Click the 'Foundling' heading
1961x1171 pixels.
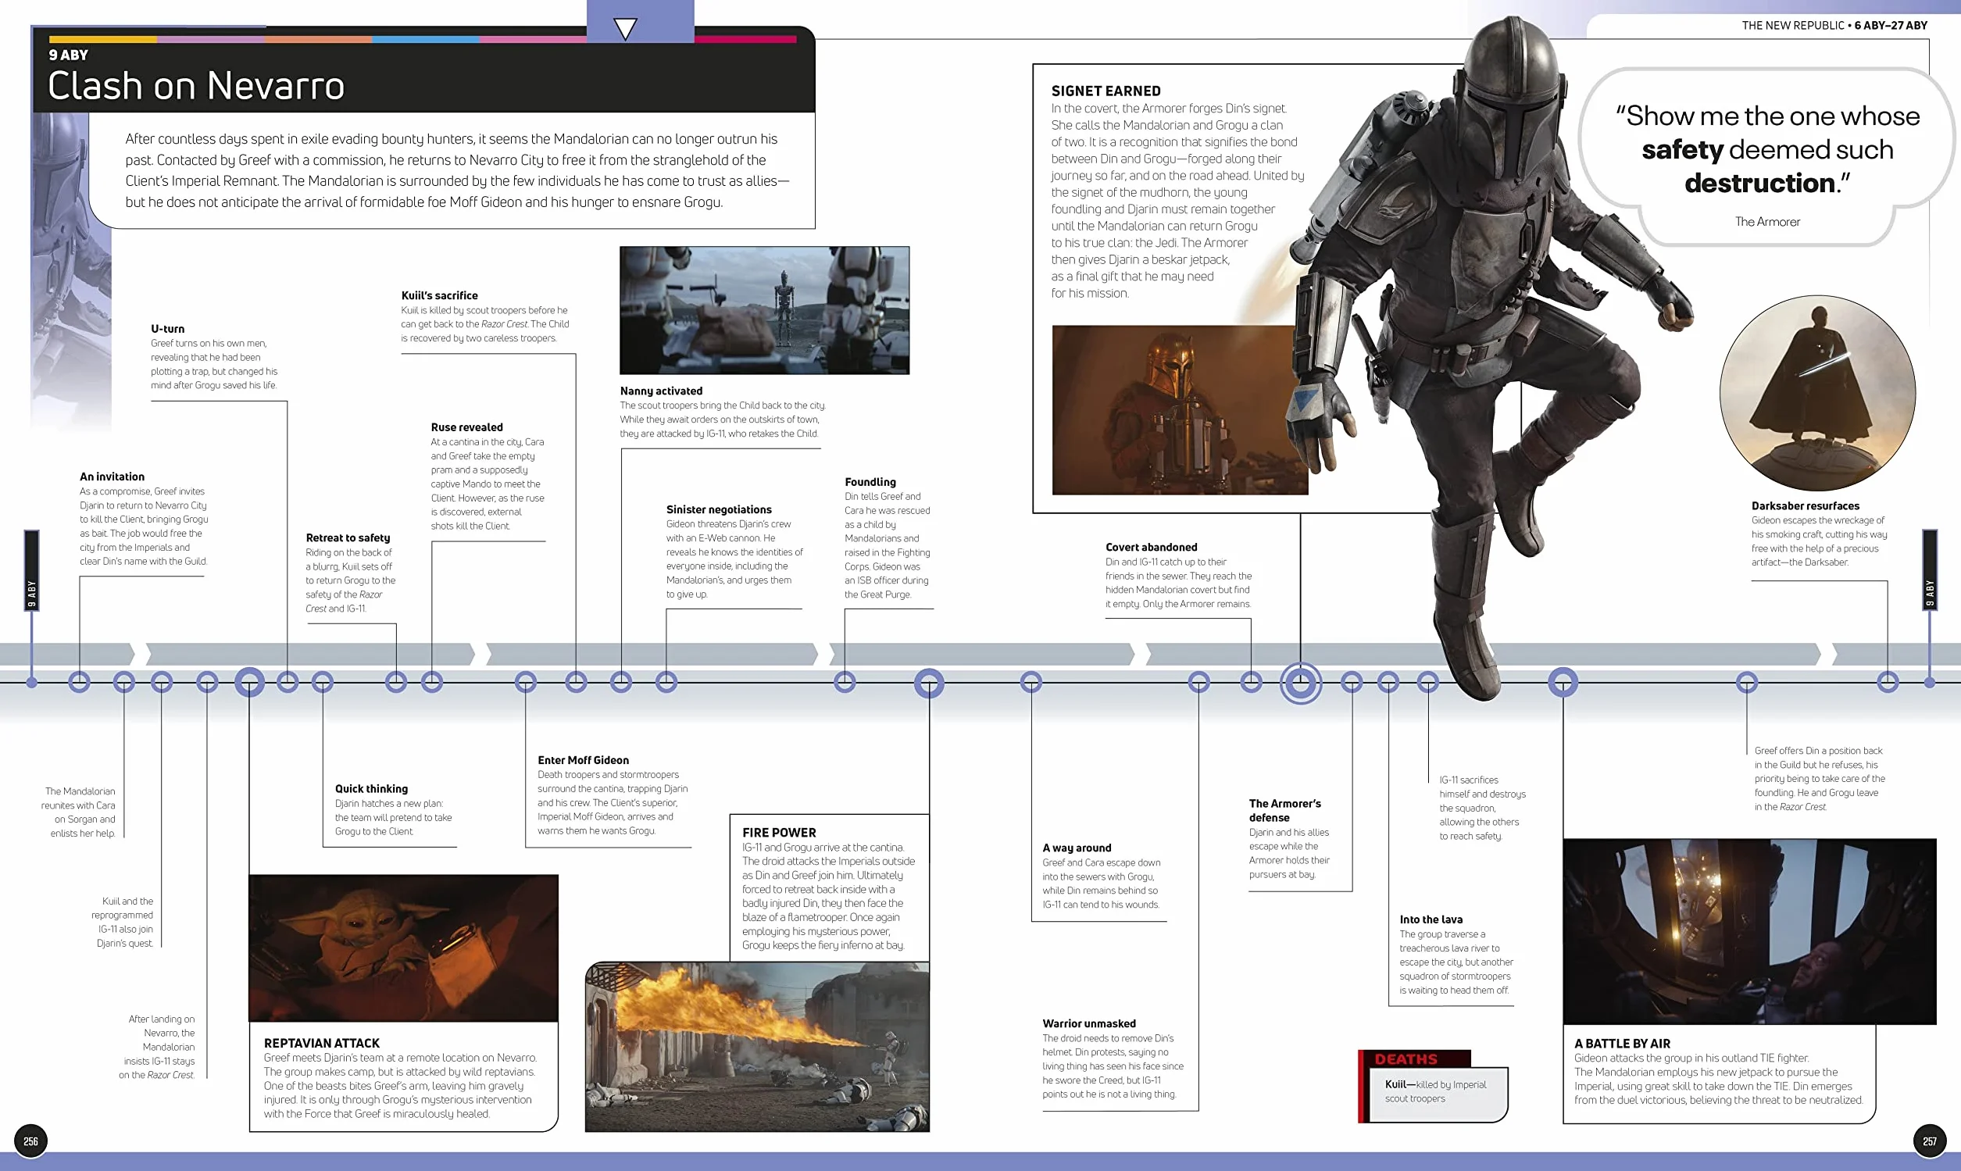point(870,481)
